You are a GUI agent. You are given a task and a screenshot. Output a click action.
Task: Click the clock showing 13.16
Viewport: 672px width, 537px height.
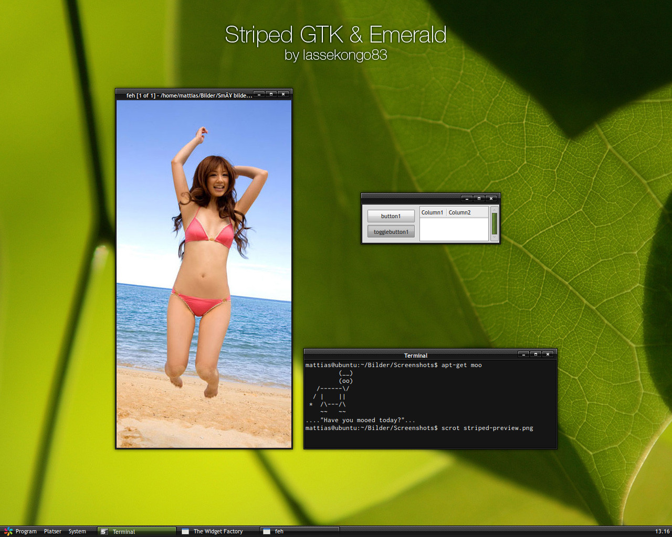[662, 531]
